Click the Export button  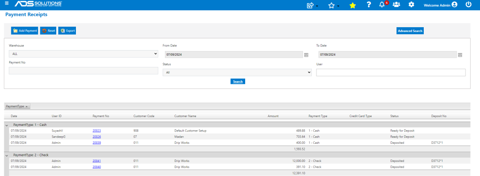tap(67, 30)
